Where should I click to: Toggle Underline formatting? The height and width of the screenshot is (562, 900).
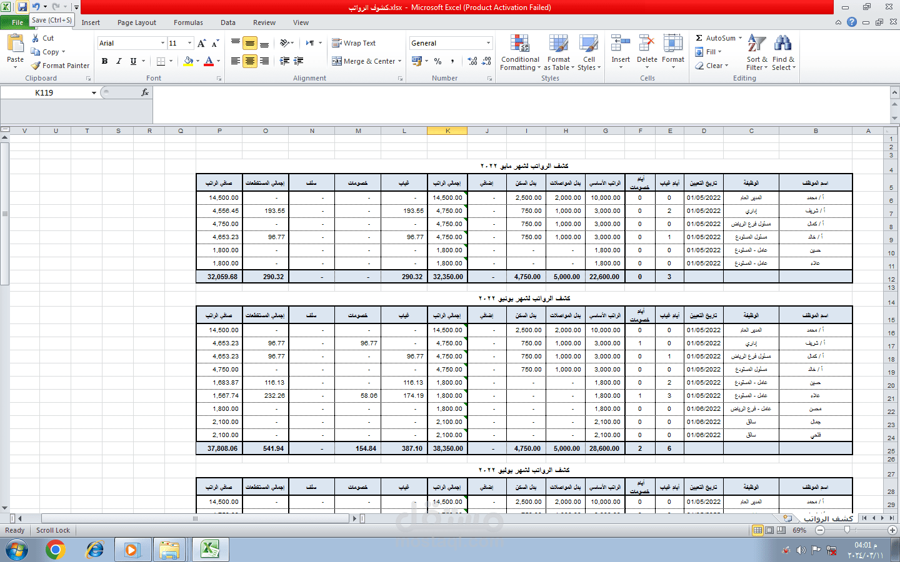133,61
